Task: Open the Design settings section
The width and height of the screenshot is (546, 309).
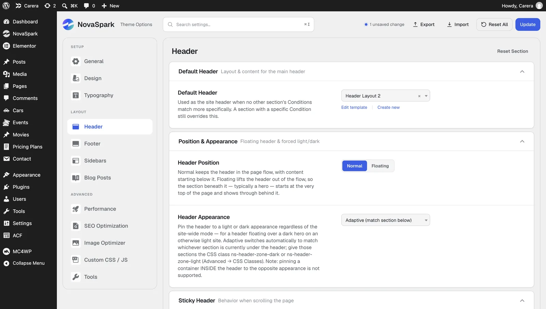Action: click(110, 78)
